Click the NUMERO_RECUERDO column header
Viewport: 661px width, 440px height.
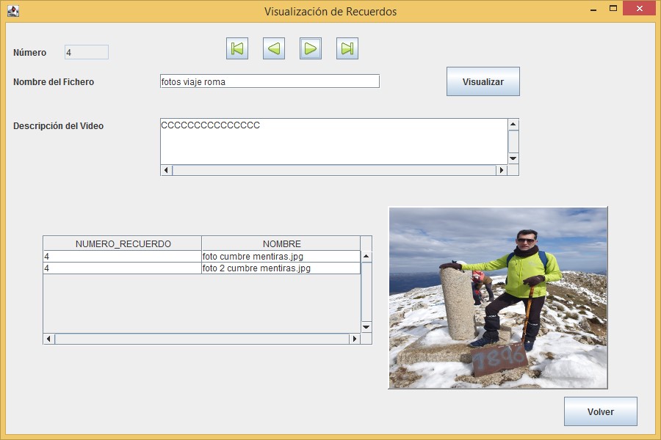click(123, 243)
